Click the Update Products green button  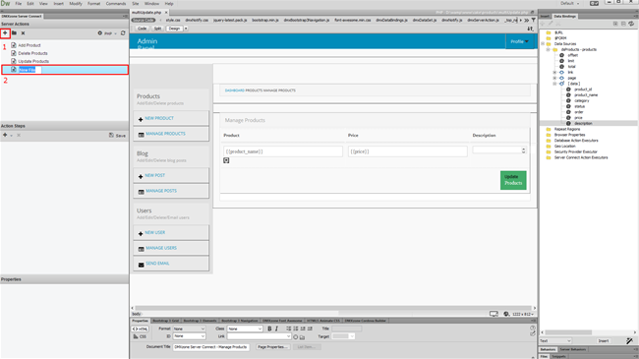pos(513,180)
